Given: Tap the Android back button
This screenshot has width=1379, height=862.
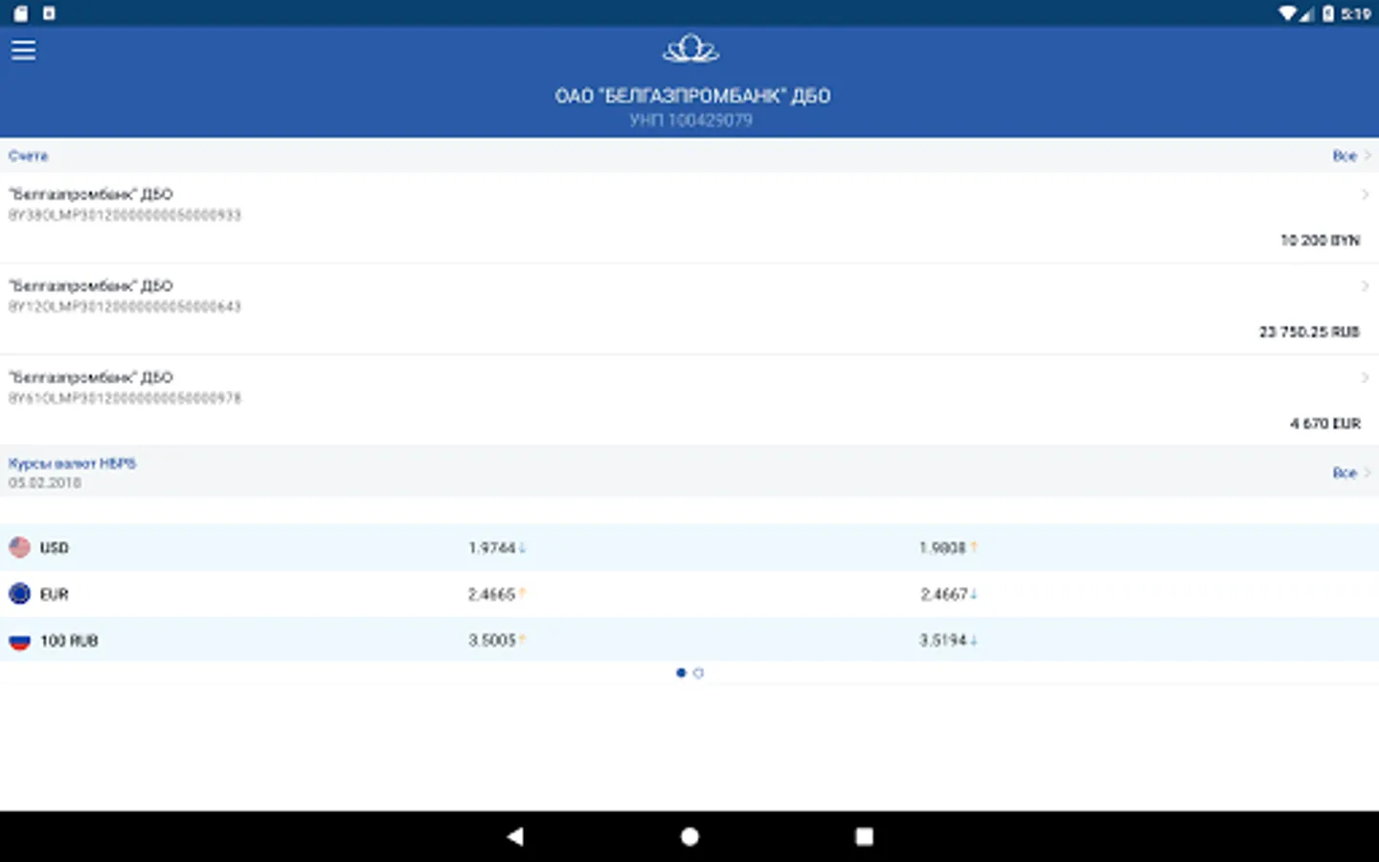Looking at the screenshot, I should (x=515, y=836).
